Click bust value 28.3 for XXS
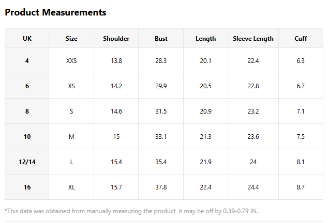Screen dimensions: 328x223 click(161, 61)
